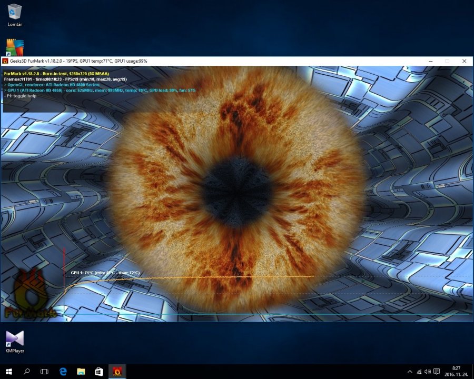This screenshot has width=474, height=379.
Task: Click the 'F1: toggle help' text
Action: [21, 96]
